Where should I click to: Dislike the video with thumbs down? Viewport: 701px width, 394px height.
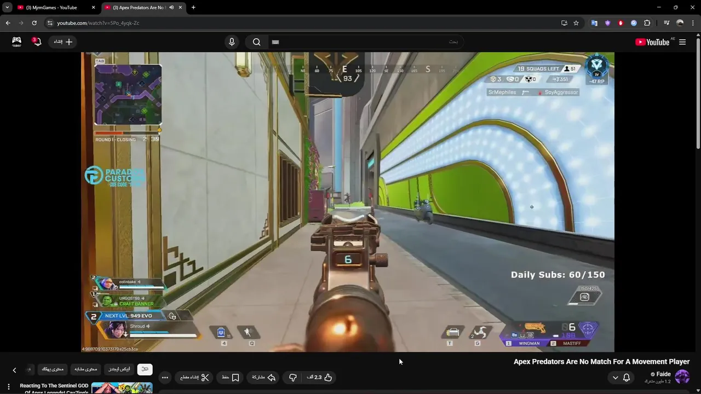(x=293, y=378)
